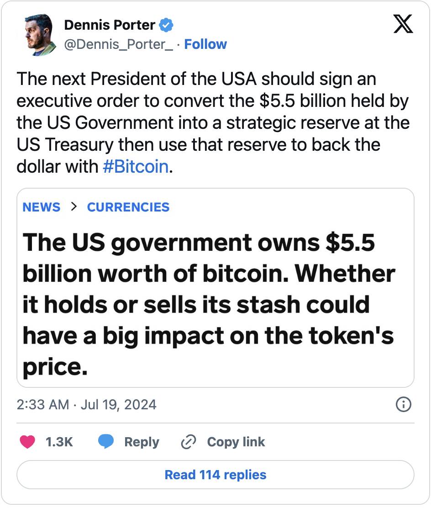Click the breadcrumb chevron after NEWS

[74, 207]
